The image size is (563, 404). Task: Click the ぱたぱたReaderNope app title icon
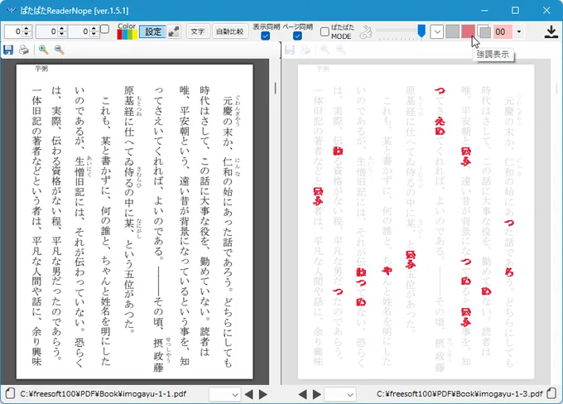[12, 10]
